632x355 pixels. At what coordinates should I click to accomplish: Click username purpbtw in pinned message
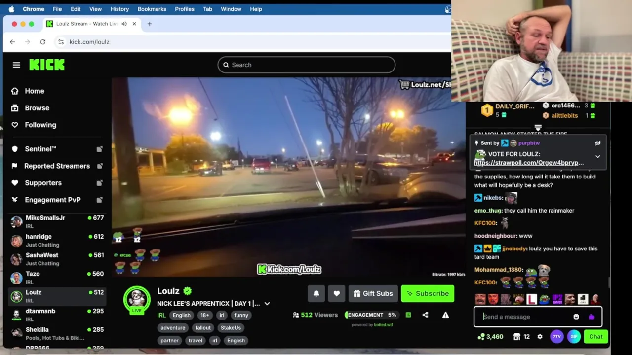coord(529,143)
